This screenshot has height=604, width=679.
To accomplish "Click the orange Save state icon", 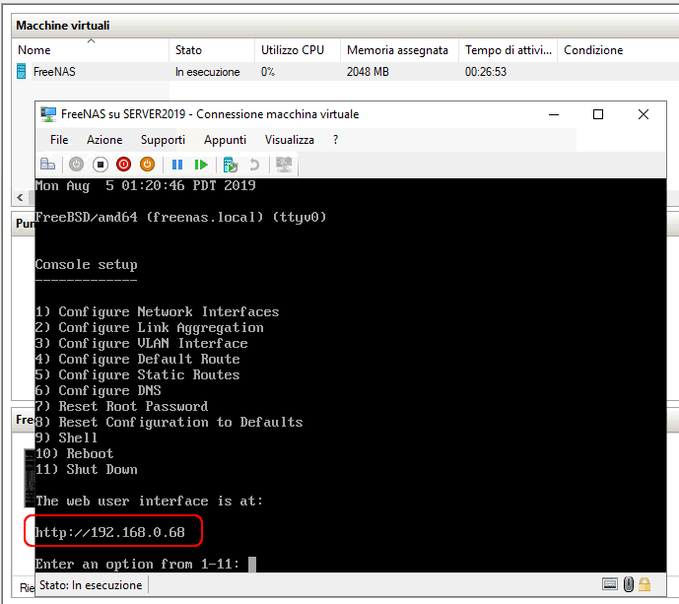I will tap(147, 165).
